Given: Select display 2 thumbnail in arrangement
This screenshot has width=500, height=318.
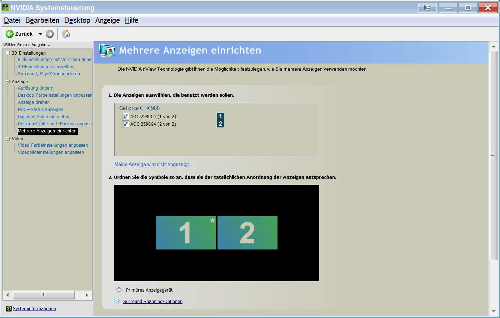Looking at the screenshot, I should 247,233.
